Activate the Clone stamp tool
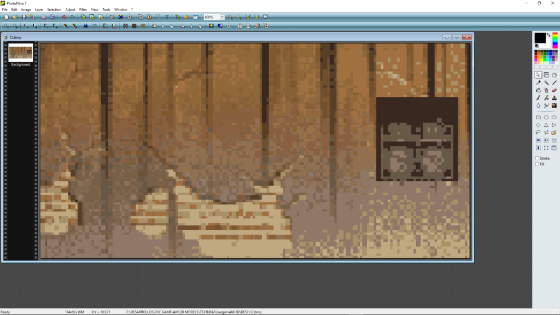The width and height of the screenshot is (560, 315). coord(553,97)
